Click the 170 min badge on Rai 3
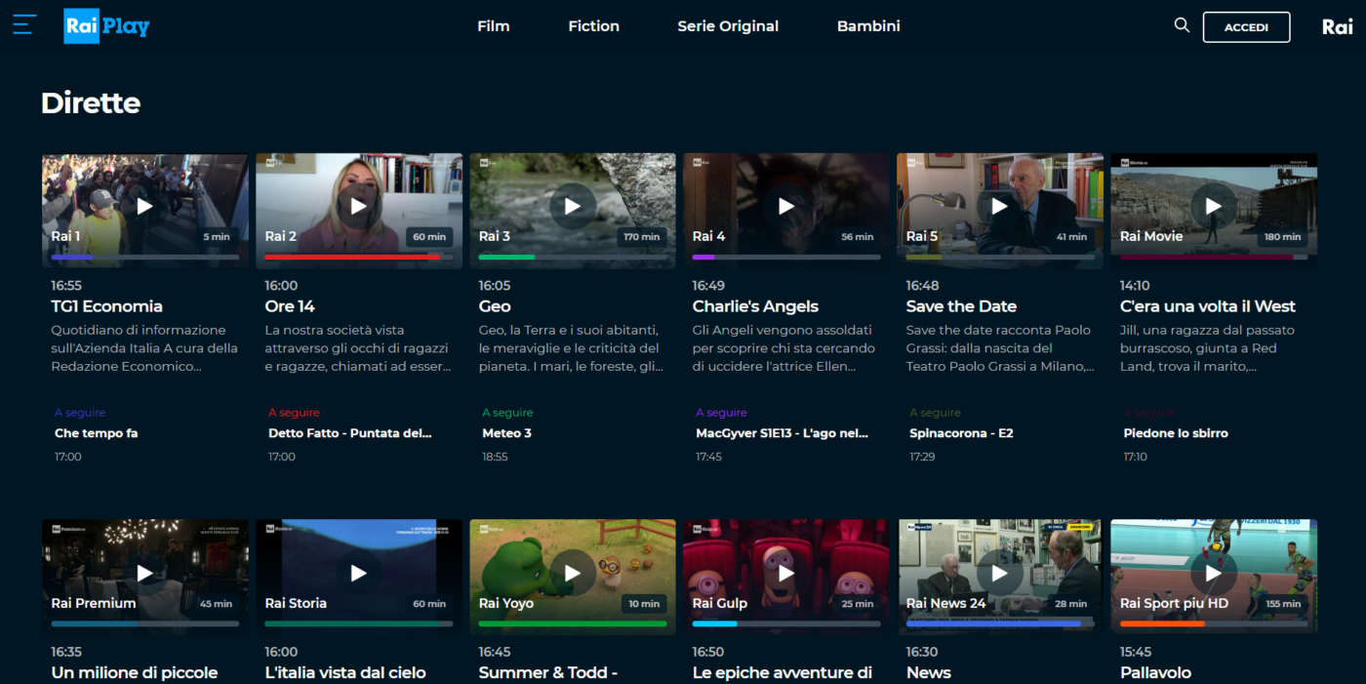The height and width of the screenshot is (684, 1366). click(x=643, y=236)
